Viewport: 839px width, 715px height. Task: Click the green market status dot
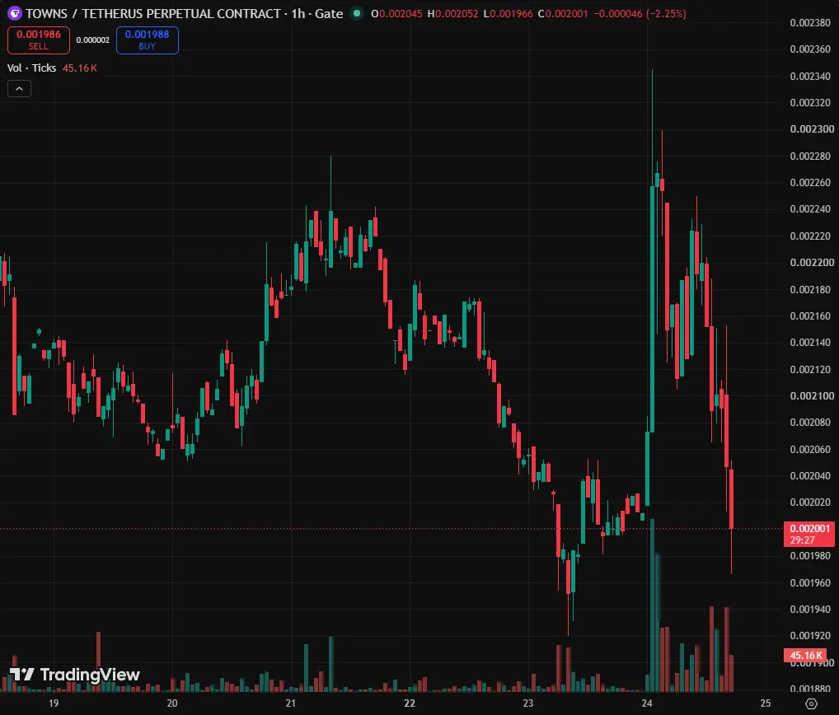[357, 13]
